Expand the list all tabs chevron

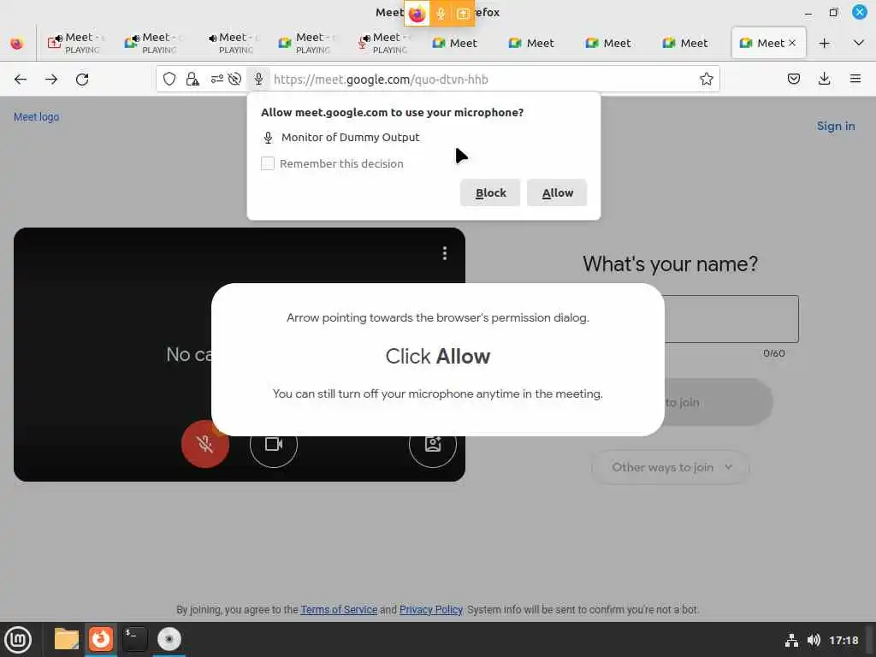859,43
